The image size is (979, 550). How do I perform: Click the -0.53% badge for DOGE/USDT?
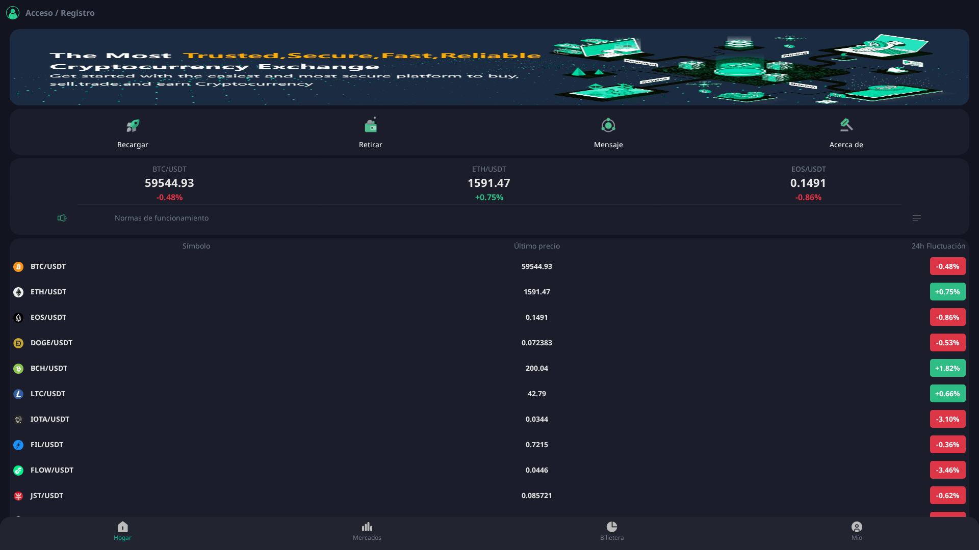(x=947, y=343)
